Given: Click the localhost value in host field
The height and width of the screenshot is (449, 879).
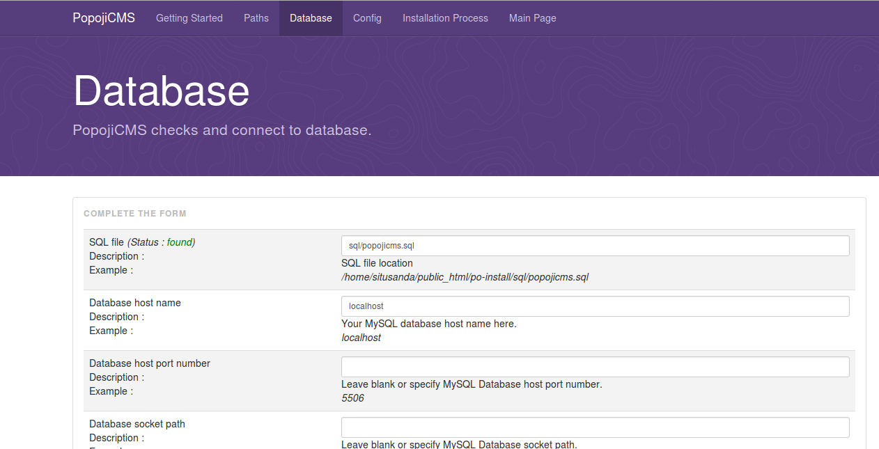Looking at the screenshot, I should (x=365, y=306).
